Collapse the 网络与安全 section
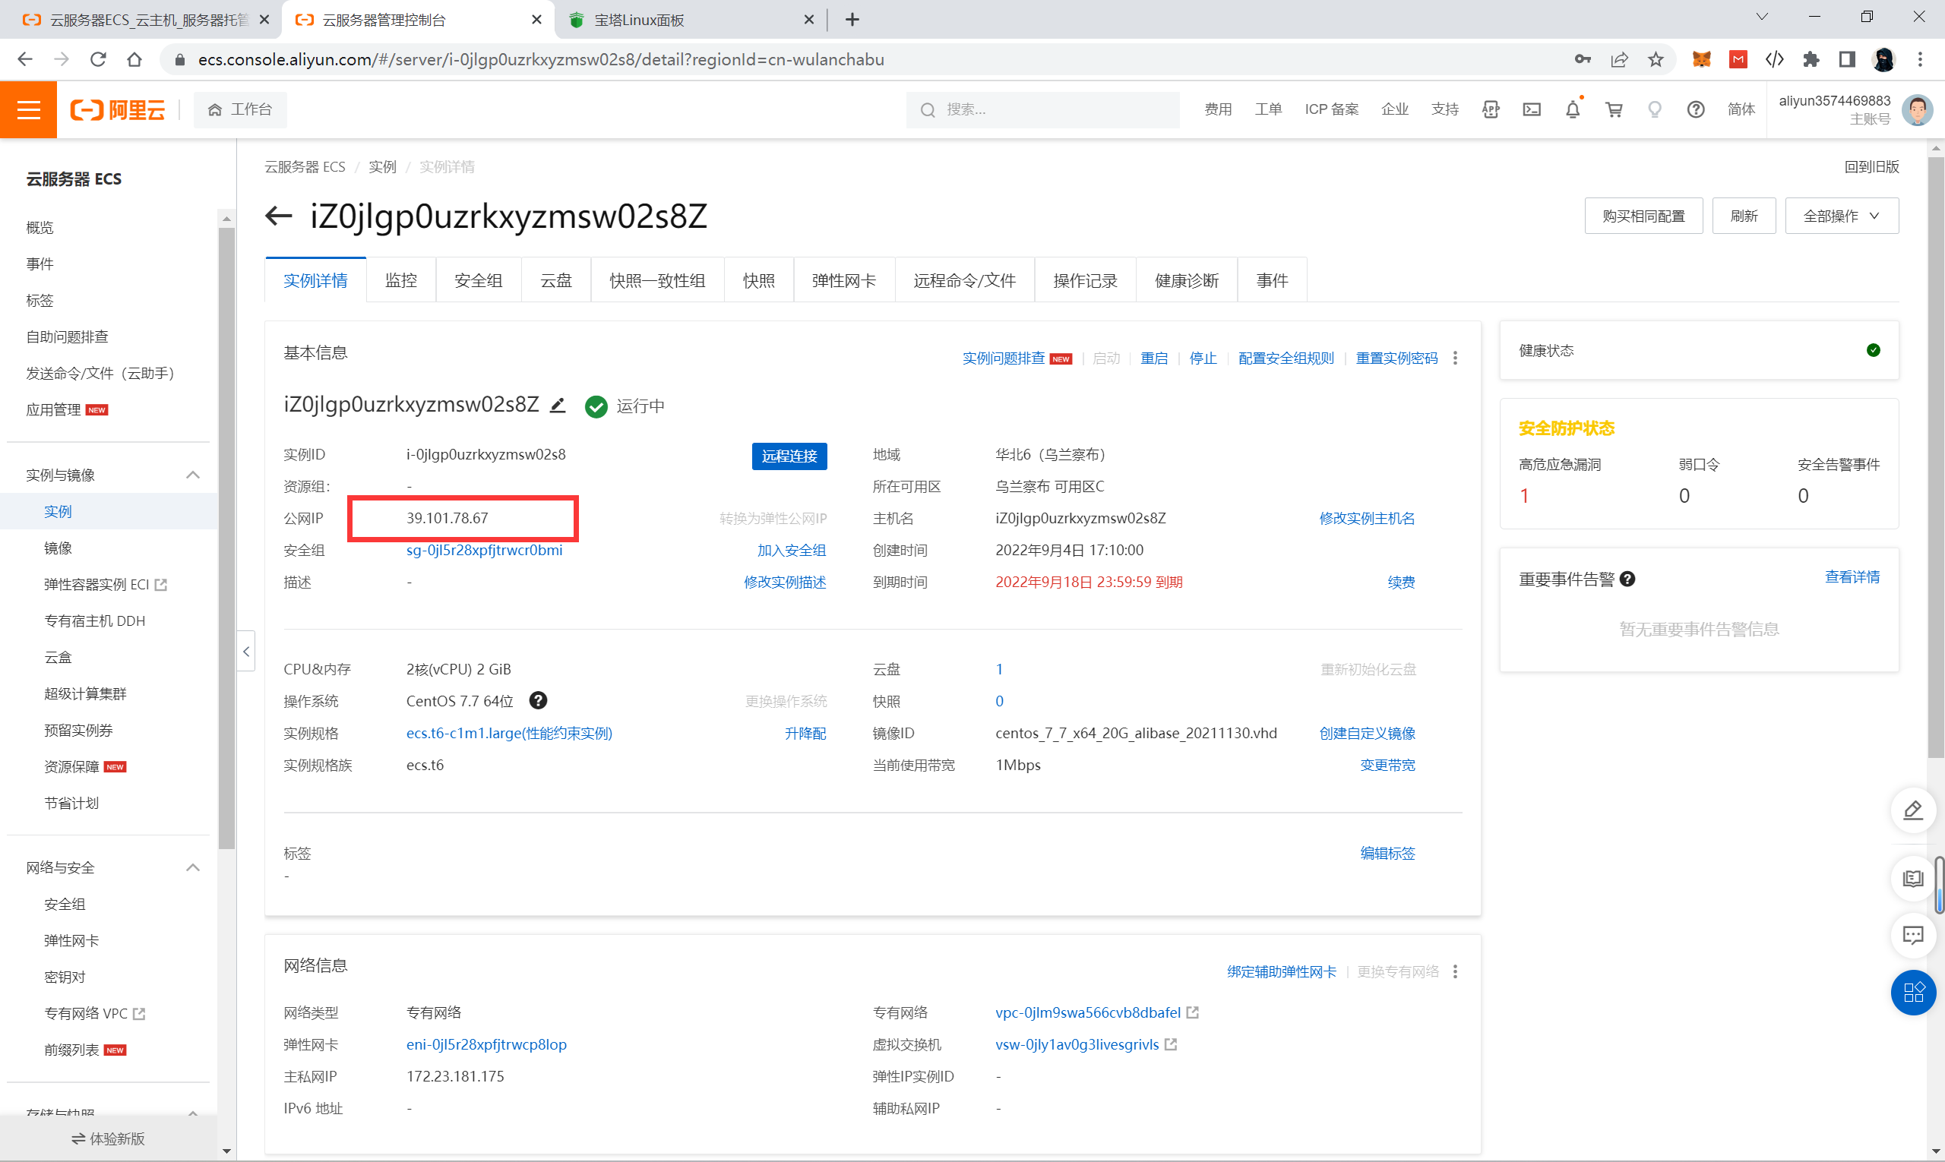Screen dimensions: 1945x1162 click(193, 867)
